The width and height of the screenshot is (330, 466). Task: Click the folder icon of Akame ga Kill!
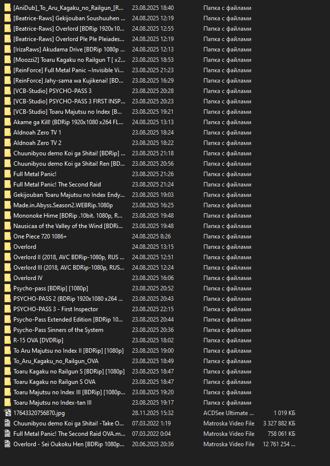pos(7,122)
